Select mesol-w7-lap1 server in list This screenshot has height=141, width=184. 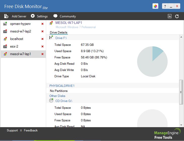pyautogui.click(x=23, y=54)
